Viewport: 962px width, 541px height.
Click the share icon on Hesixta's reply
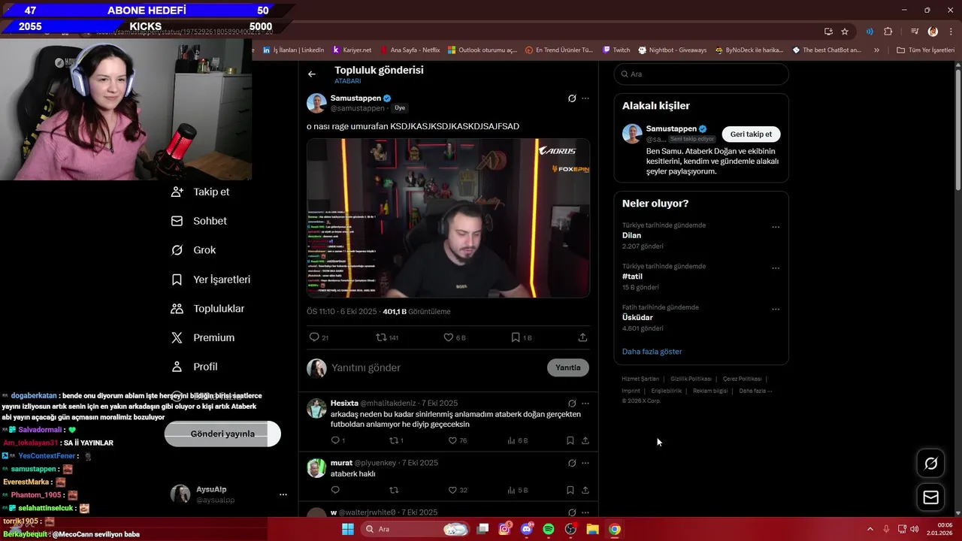(585, 440)
